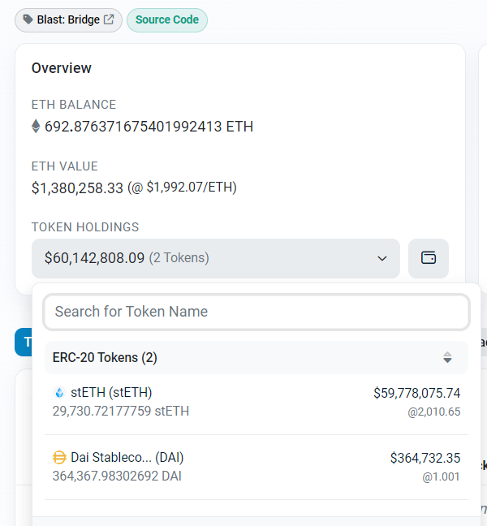This screenshot has width=487, height=526.
Task: Open the Dai Stableco... (DAI) token row
Action: [x=256, y=467]
